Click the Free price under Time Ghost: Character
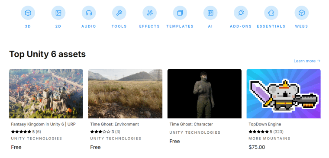329x158 pixels. click(174, 141)
